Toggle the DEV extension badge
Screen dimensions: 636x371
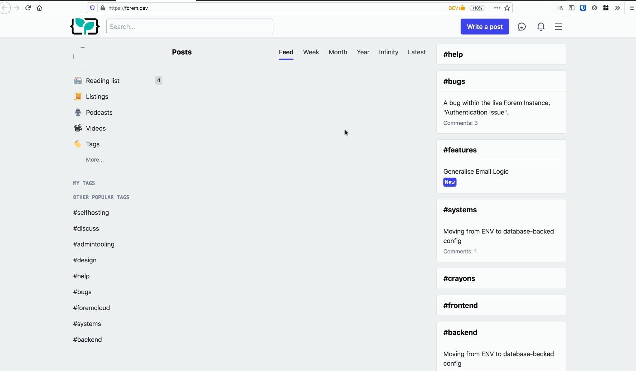[457, 8]
